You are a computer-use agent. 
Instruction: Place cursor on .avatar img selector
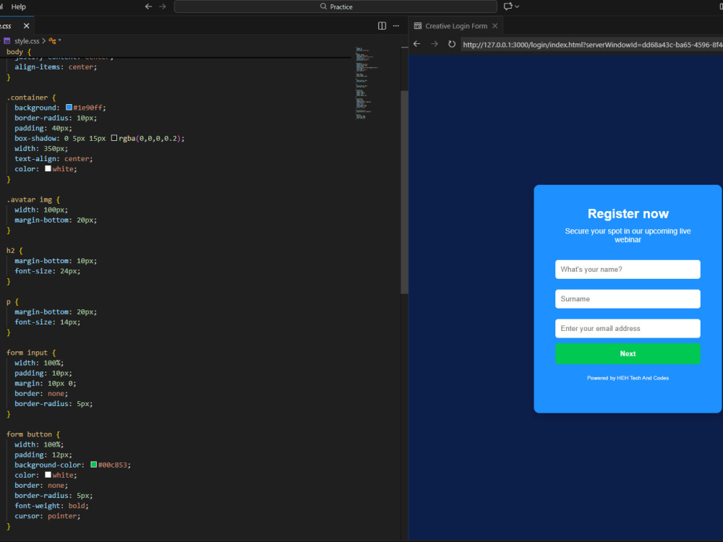tap(33, 199)
